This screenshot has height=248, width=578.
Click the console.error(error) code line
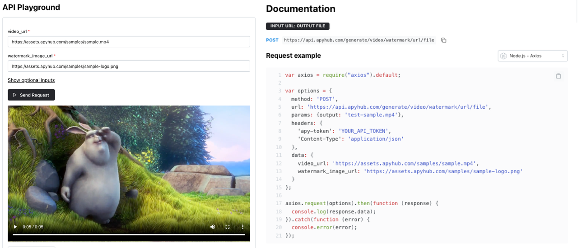tap(324, 227)
